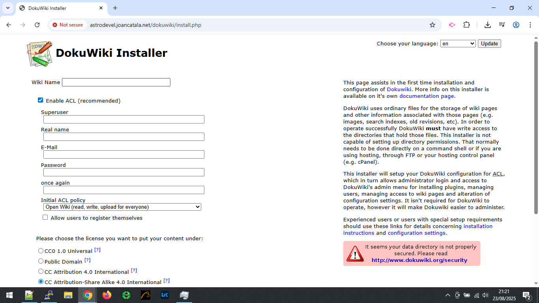Open [?] help for CC Attribution 4.0
The width and height of the screenshot is (539, 303).
coord(134,270)
